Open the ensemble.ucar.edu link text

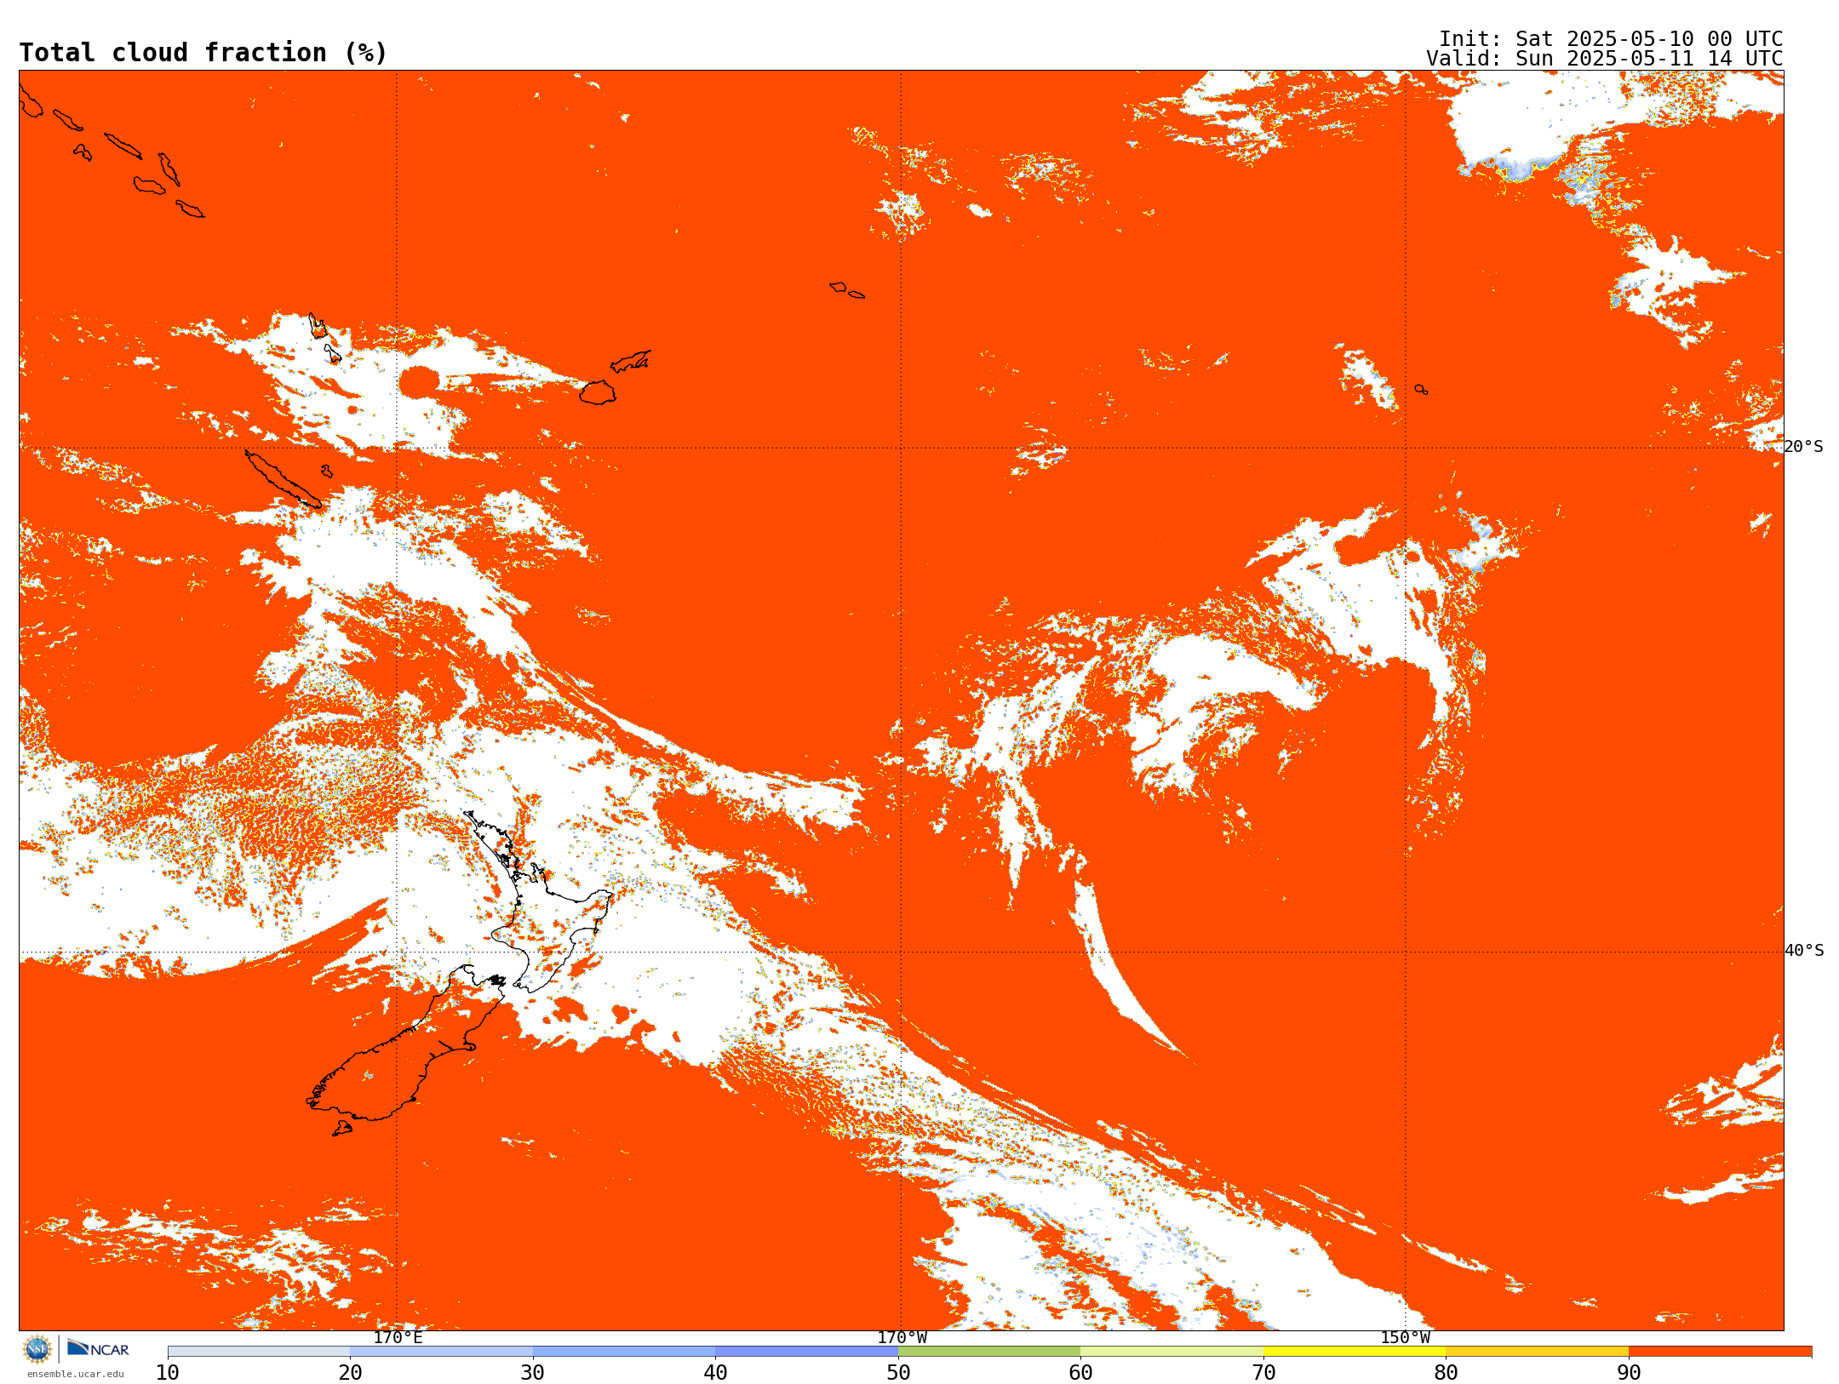[75, 1374]
